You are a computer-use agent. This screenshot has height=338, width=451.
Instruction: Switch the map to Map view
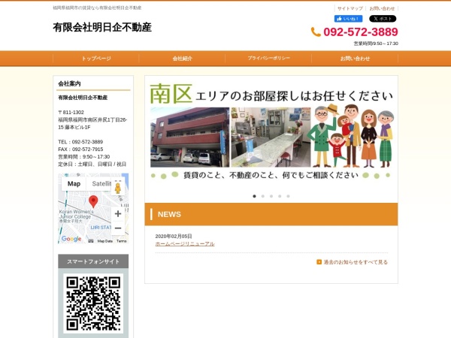point(74,184)
